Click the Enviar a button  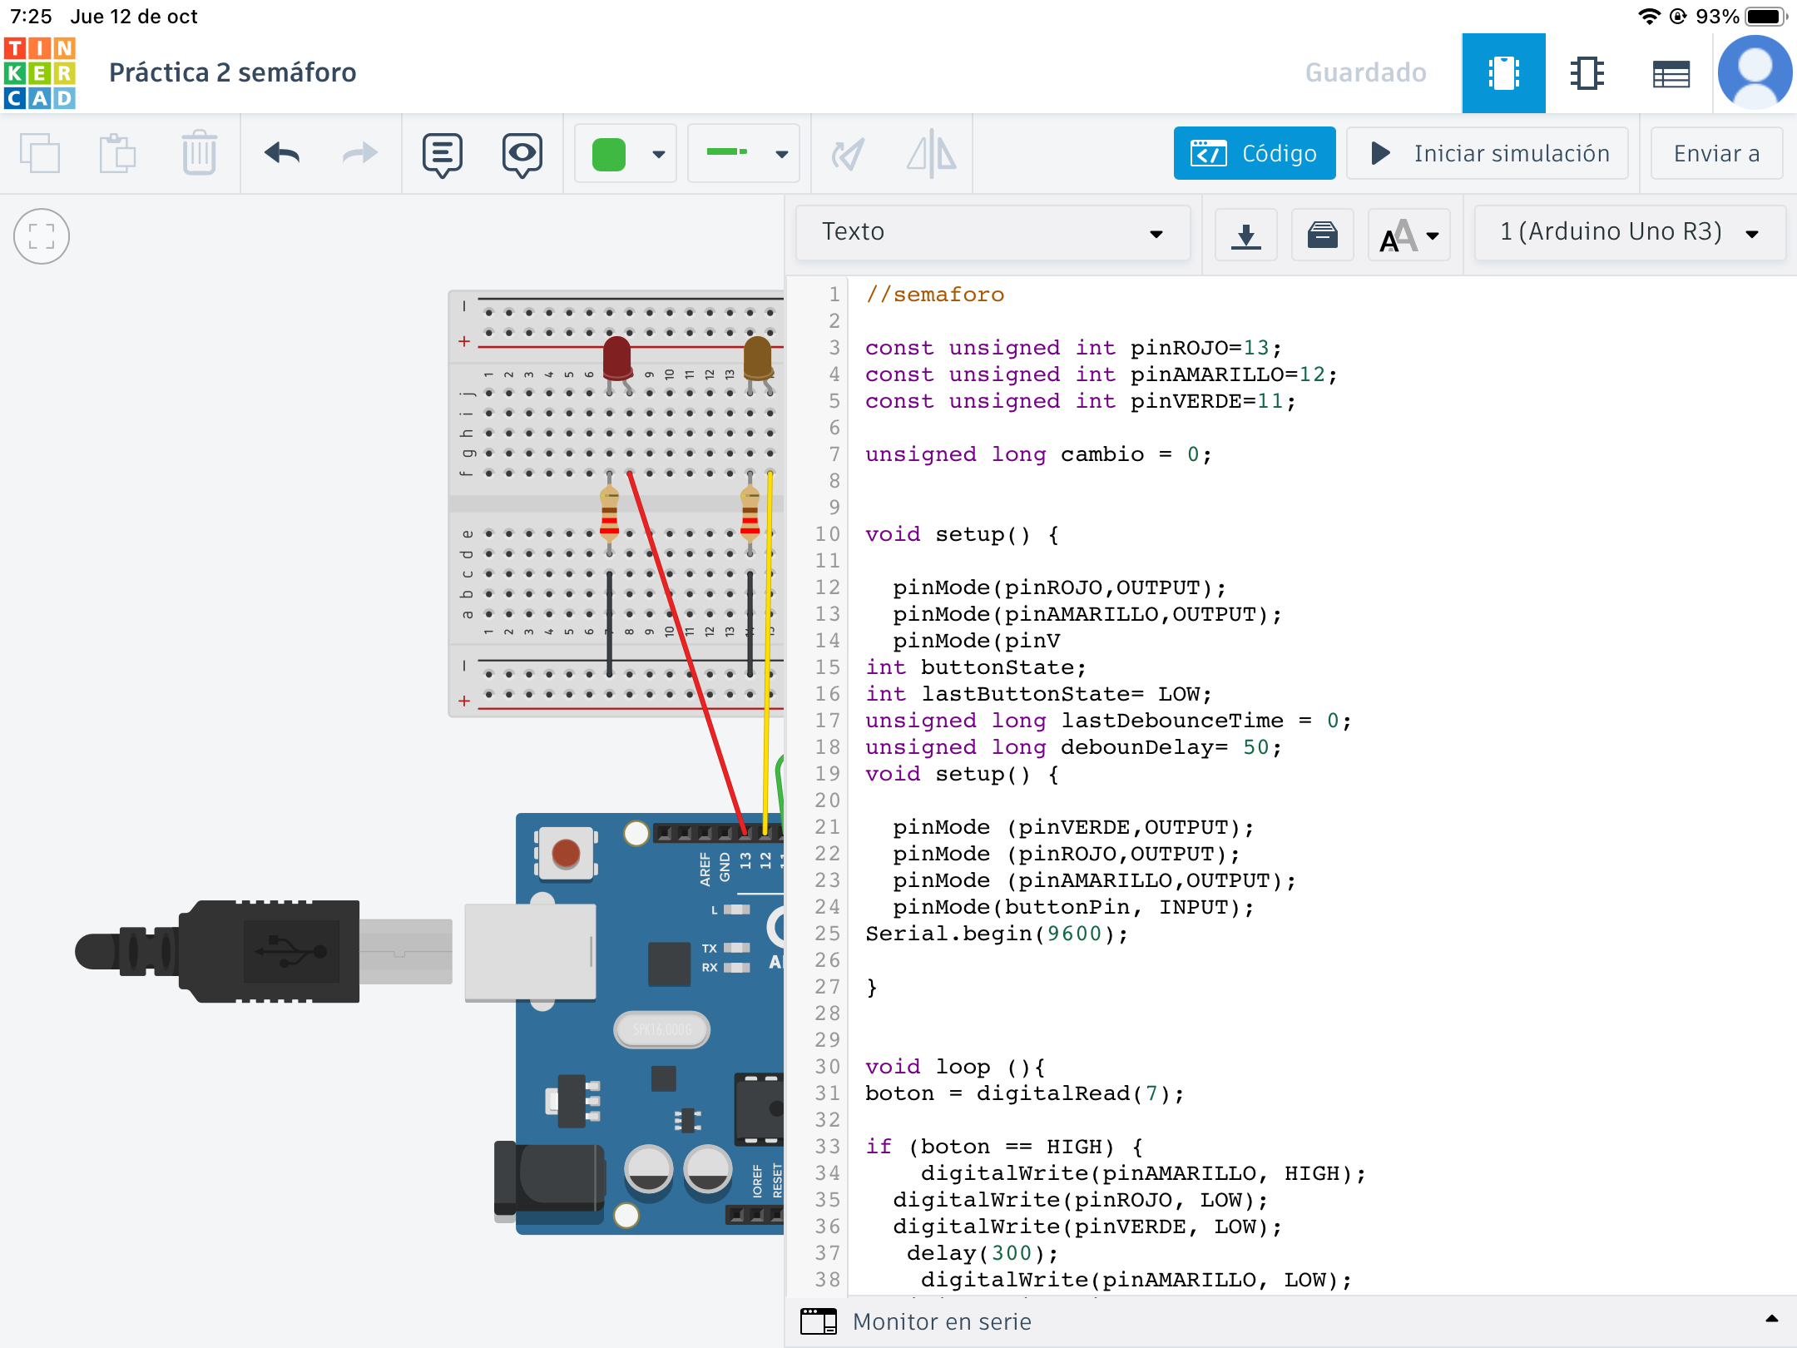1716,153
